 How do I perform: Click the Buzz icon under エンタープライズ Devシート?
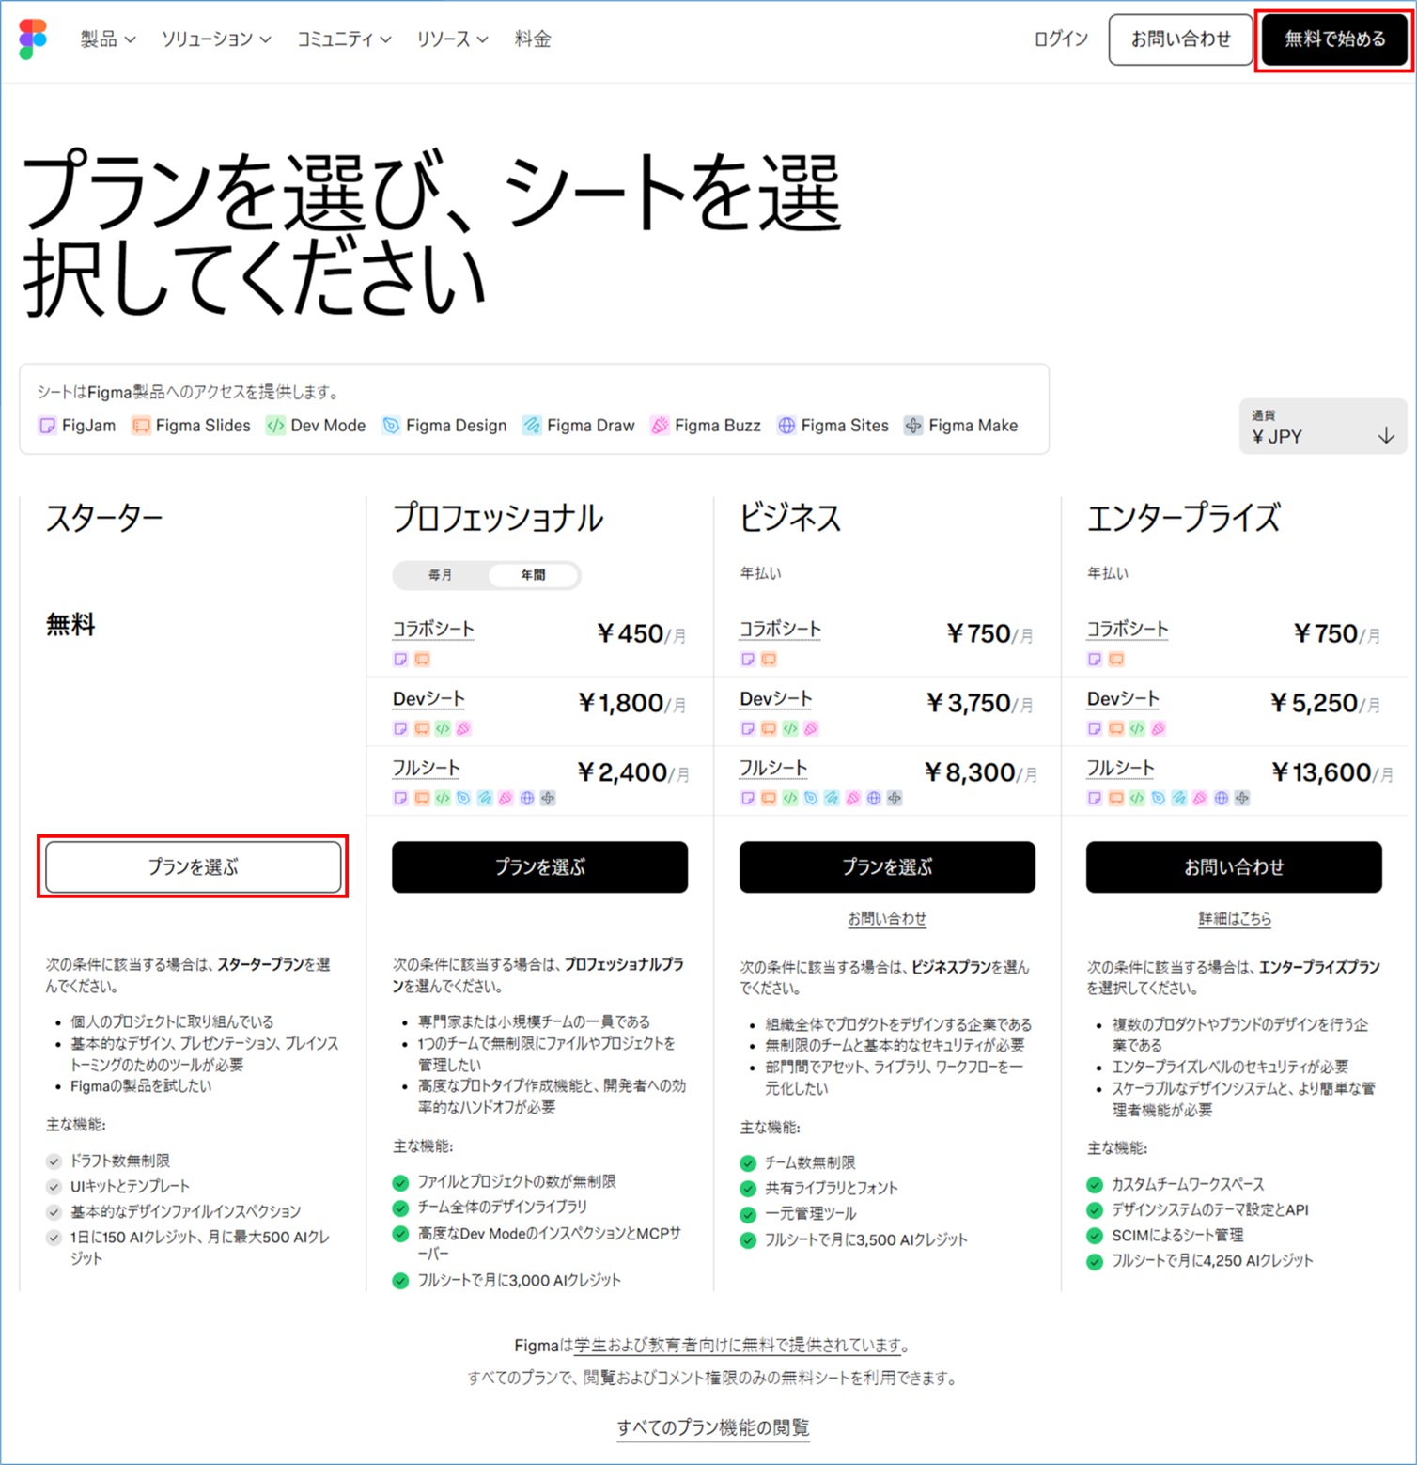click(x=1159, y=729)
